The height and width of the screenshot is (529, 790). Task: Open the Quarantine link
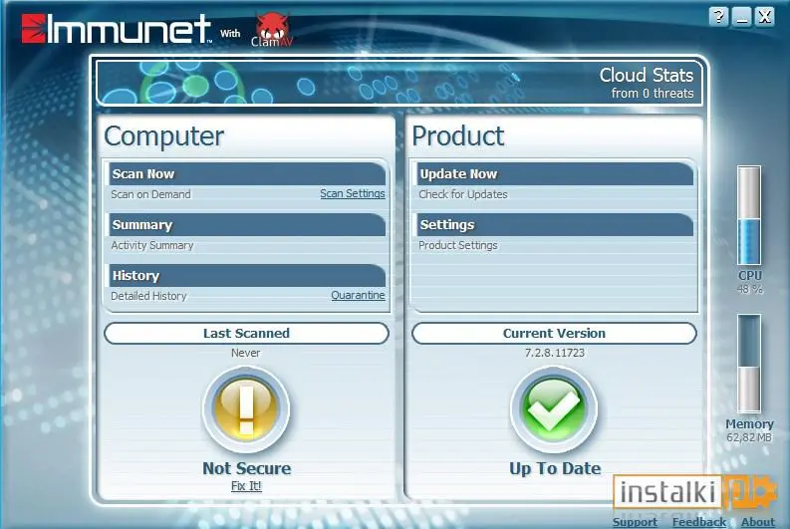(x=358, y=296)
